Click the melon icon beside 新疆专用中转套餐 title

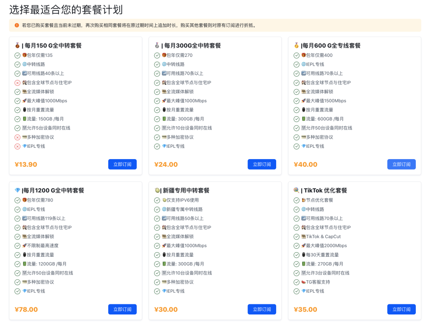(157, 190)
